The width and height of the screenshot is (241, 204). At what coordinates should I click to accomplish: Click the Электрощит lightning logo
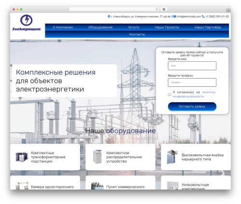pyautogui.click(x=27, y=23)
